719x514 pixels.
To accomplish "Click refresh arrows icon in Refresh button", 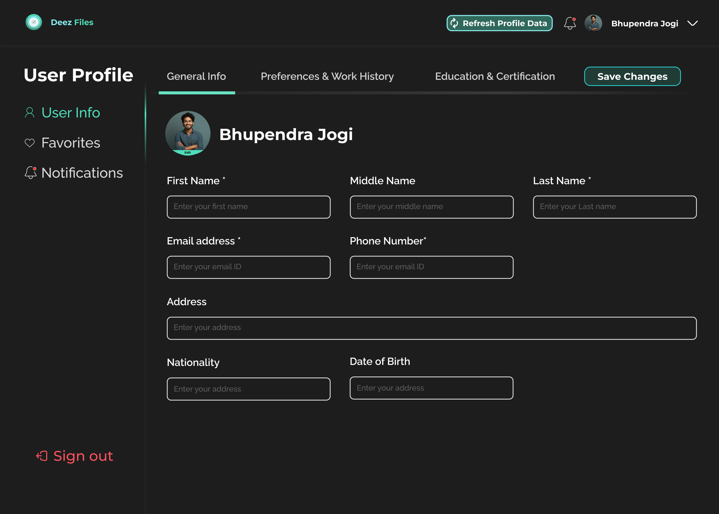I will click(454, 23).
